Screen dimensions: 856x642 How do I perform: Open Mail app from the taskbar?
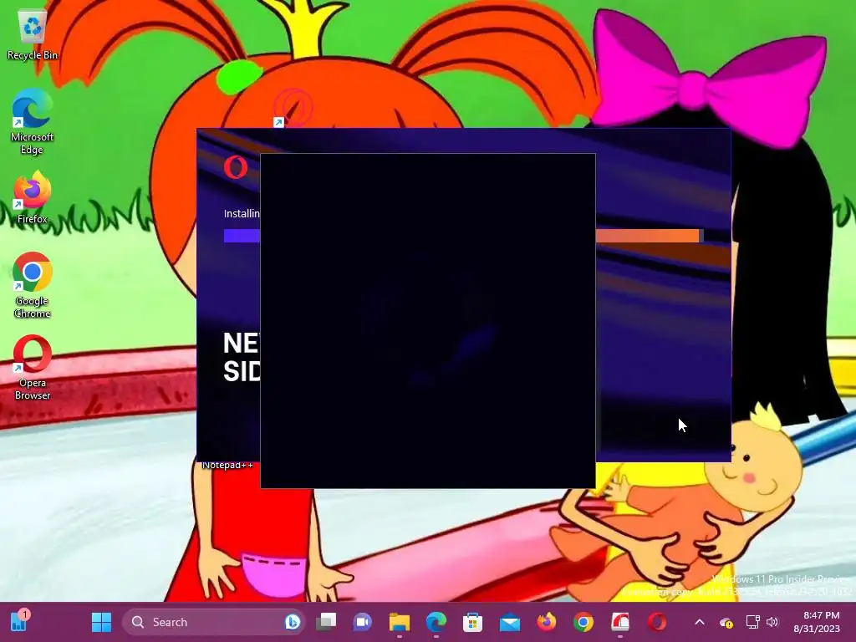click(509, 622)
